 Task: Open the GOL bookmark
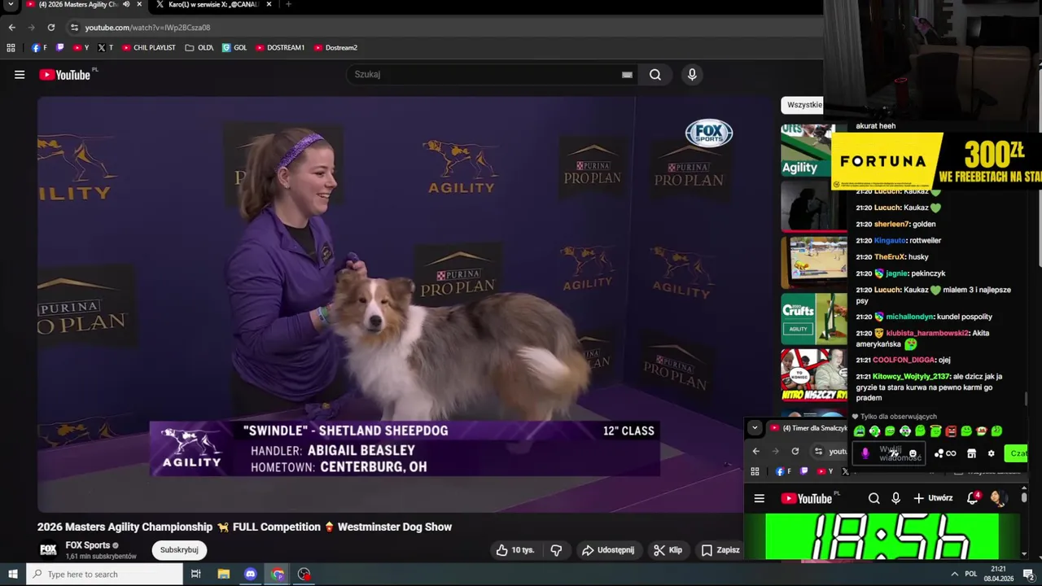(234, 48)
